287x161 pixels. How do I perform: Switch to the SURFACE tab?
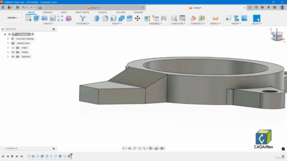(x=48, y=13)
